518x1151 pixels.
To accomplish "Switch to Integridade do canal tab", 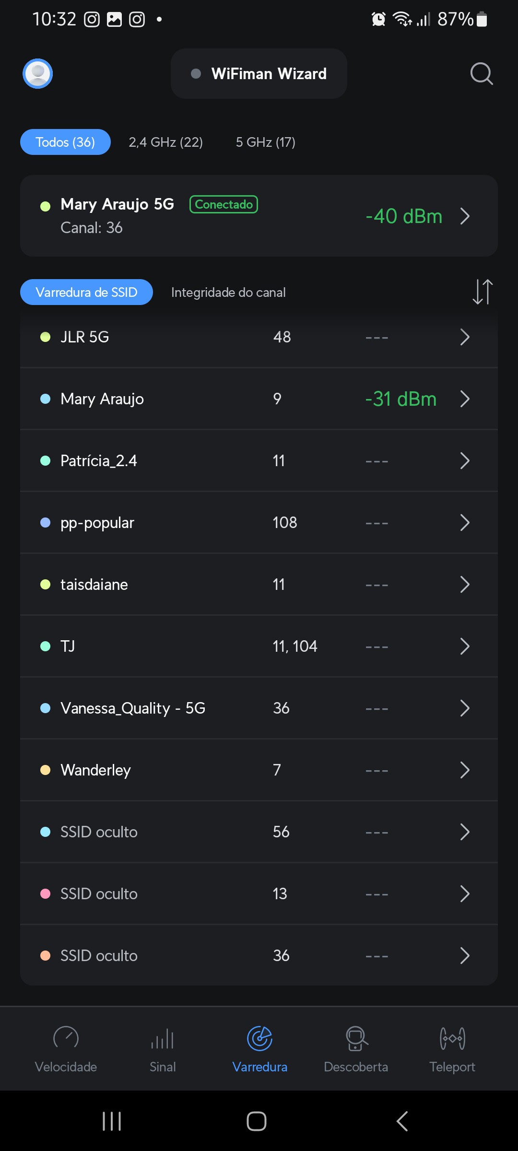I will click(x=228, y=293).
